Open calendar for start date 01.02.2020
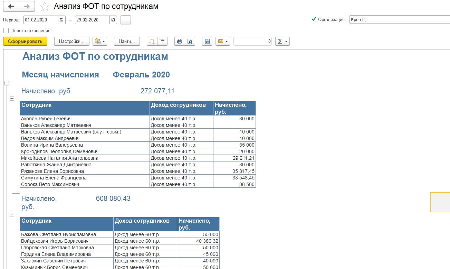450x269 pixels. 61,20
